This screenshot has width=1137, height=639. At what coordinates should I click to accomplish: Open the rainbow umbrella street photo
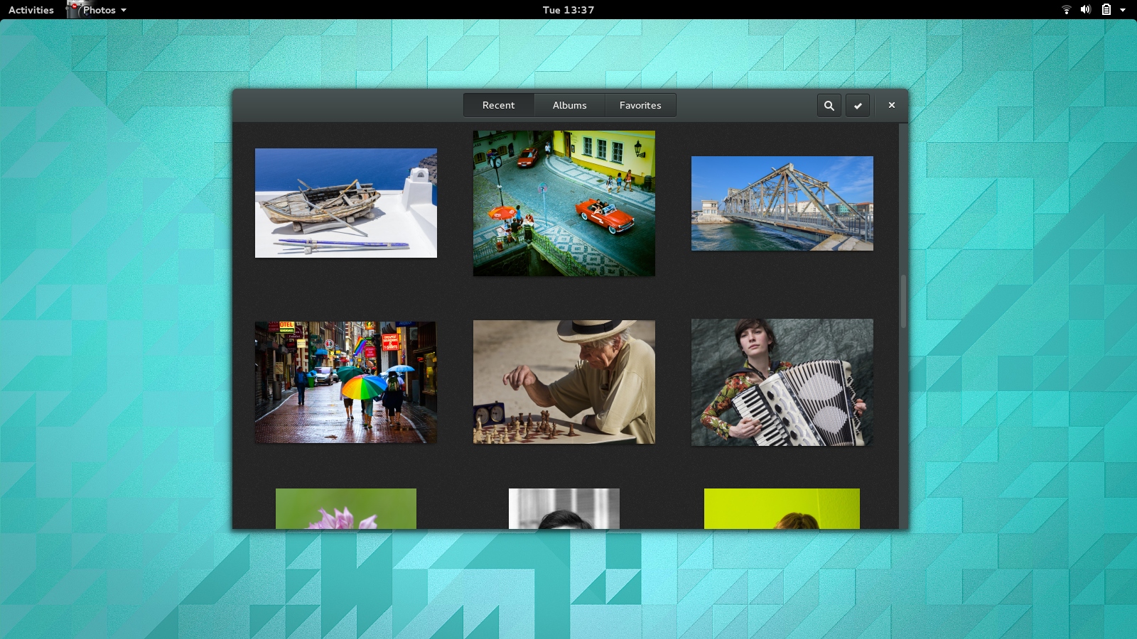346,382
